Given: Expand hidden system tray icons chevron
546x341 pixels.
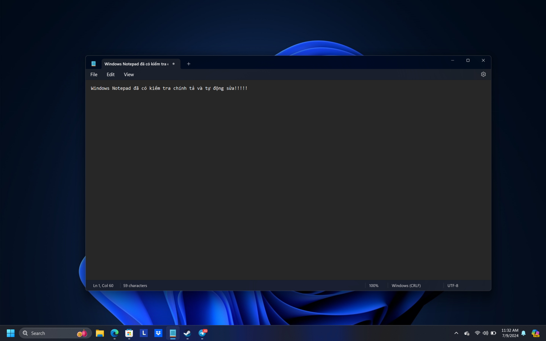Looking at the screenshot, I should (456, 333).
